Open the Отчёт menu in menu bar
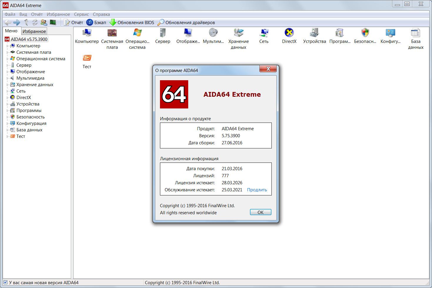 37,14
